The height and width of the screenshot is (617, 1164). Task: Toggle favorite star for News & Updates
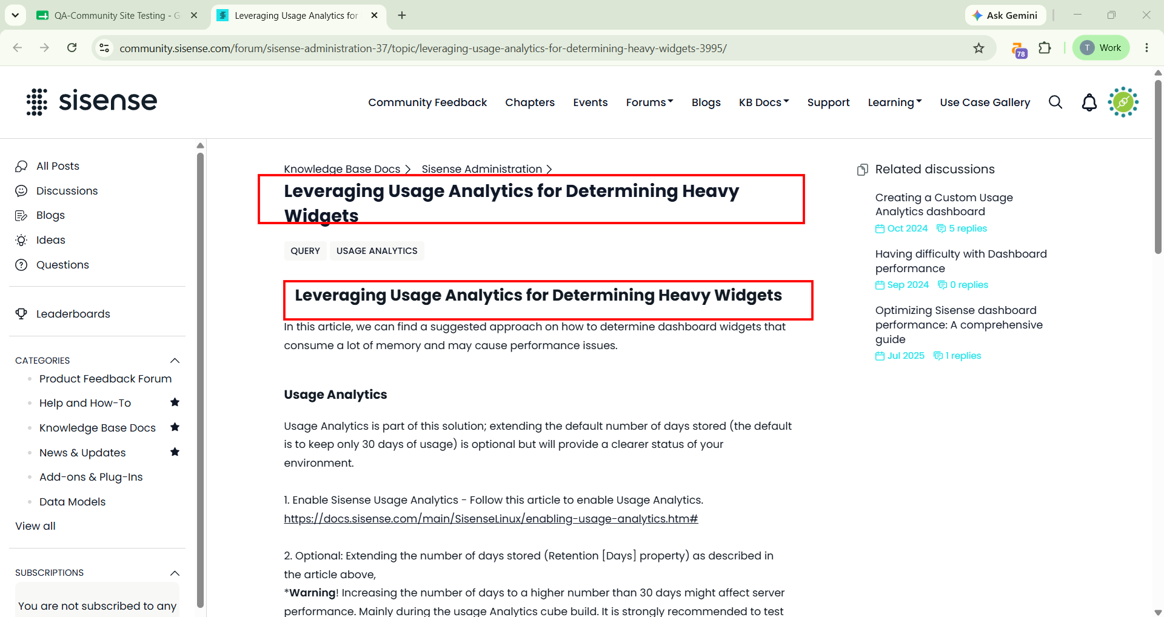coord(175,452)
